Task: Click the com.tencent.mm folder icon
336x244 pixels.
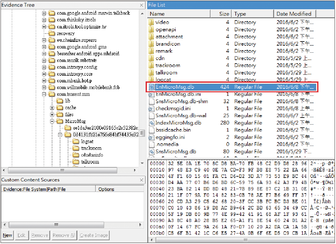Action: coord(52,94)
